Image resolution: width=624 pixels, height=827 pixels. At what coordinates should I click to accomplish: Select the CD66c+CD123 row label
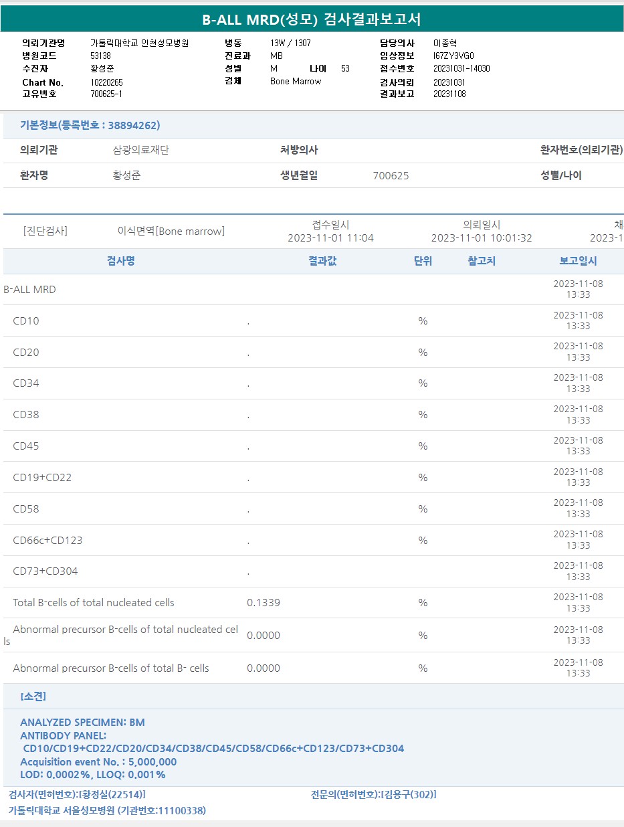(47, 540)
